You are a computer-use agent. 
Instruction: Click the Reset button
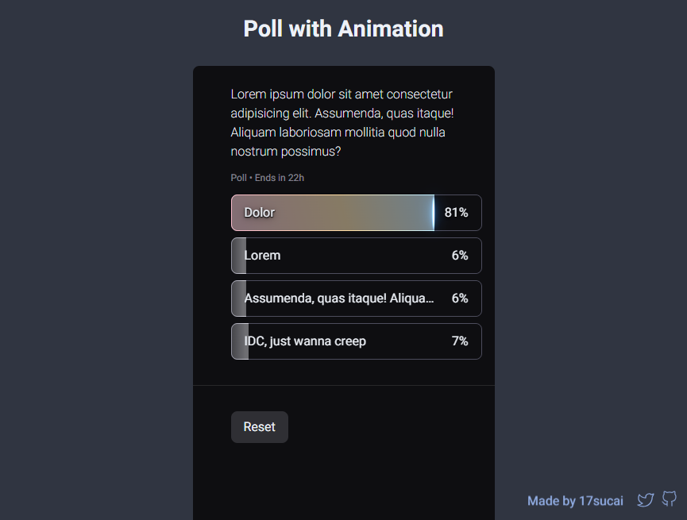pyautogui.click(x=260, y=426)
